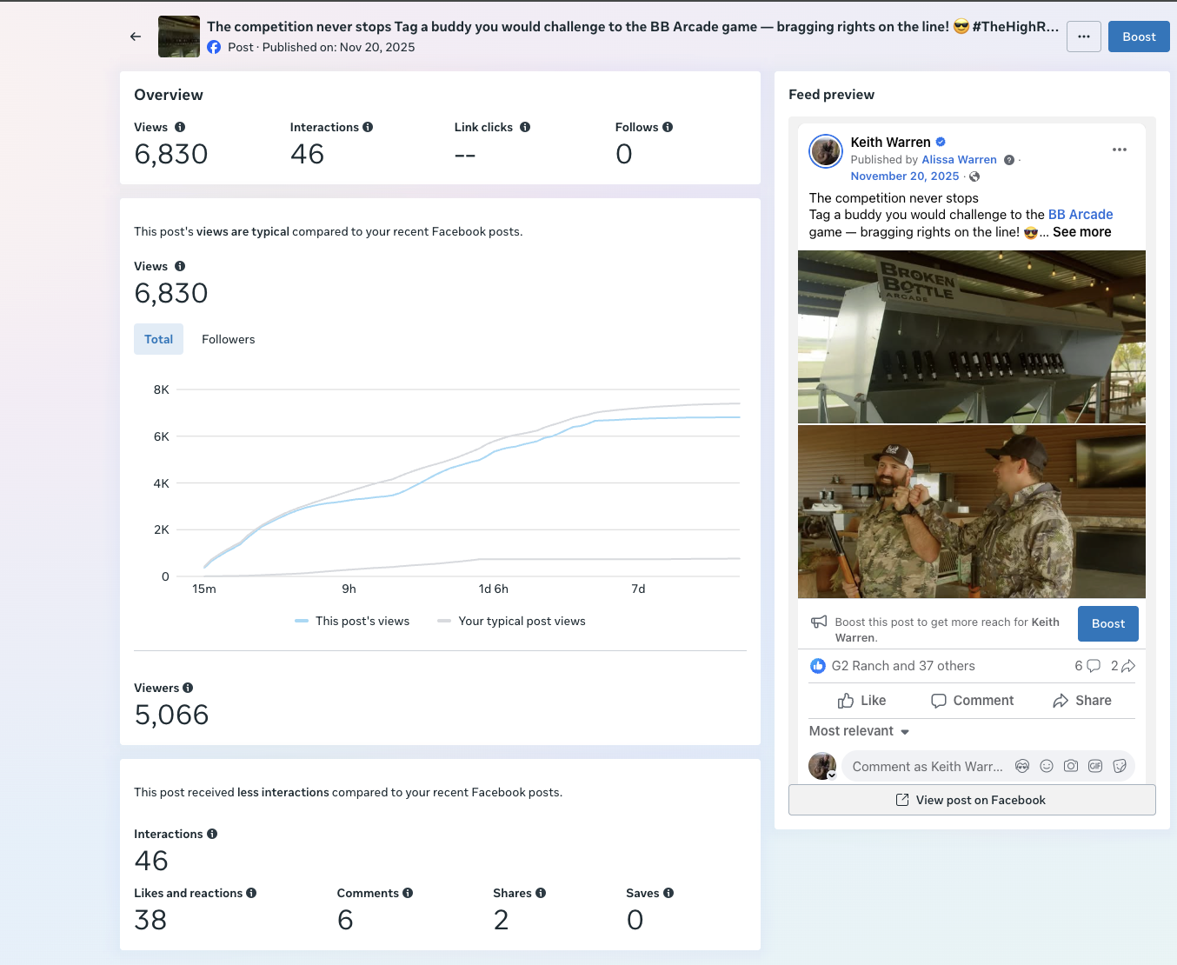This screenshot has height=965, width=1177.
Task: Click Keith Warren's profile picture in feed preview
Action: click(826, 150)
